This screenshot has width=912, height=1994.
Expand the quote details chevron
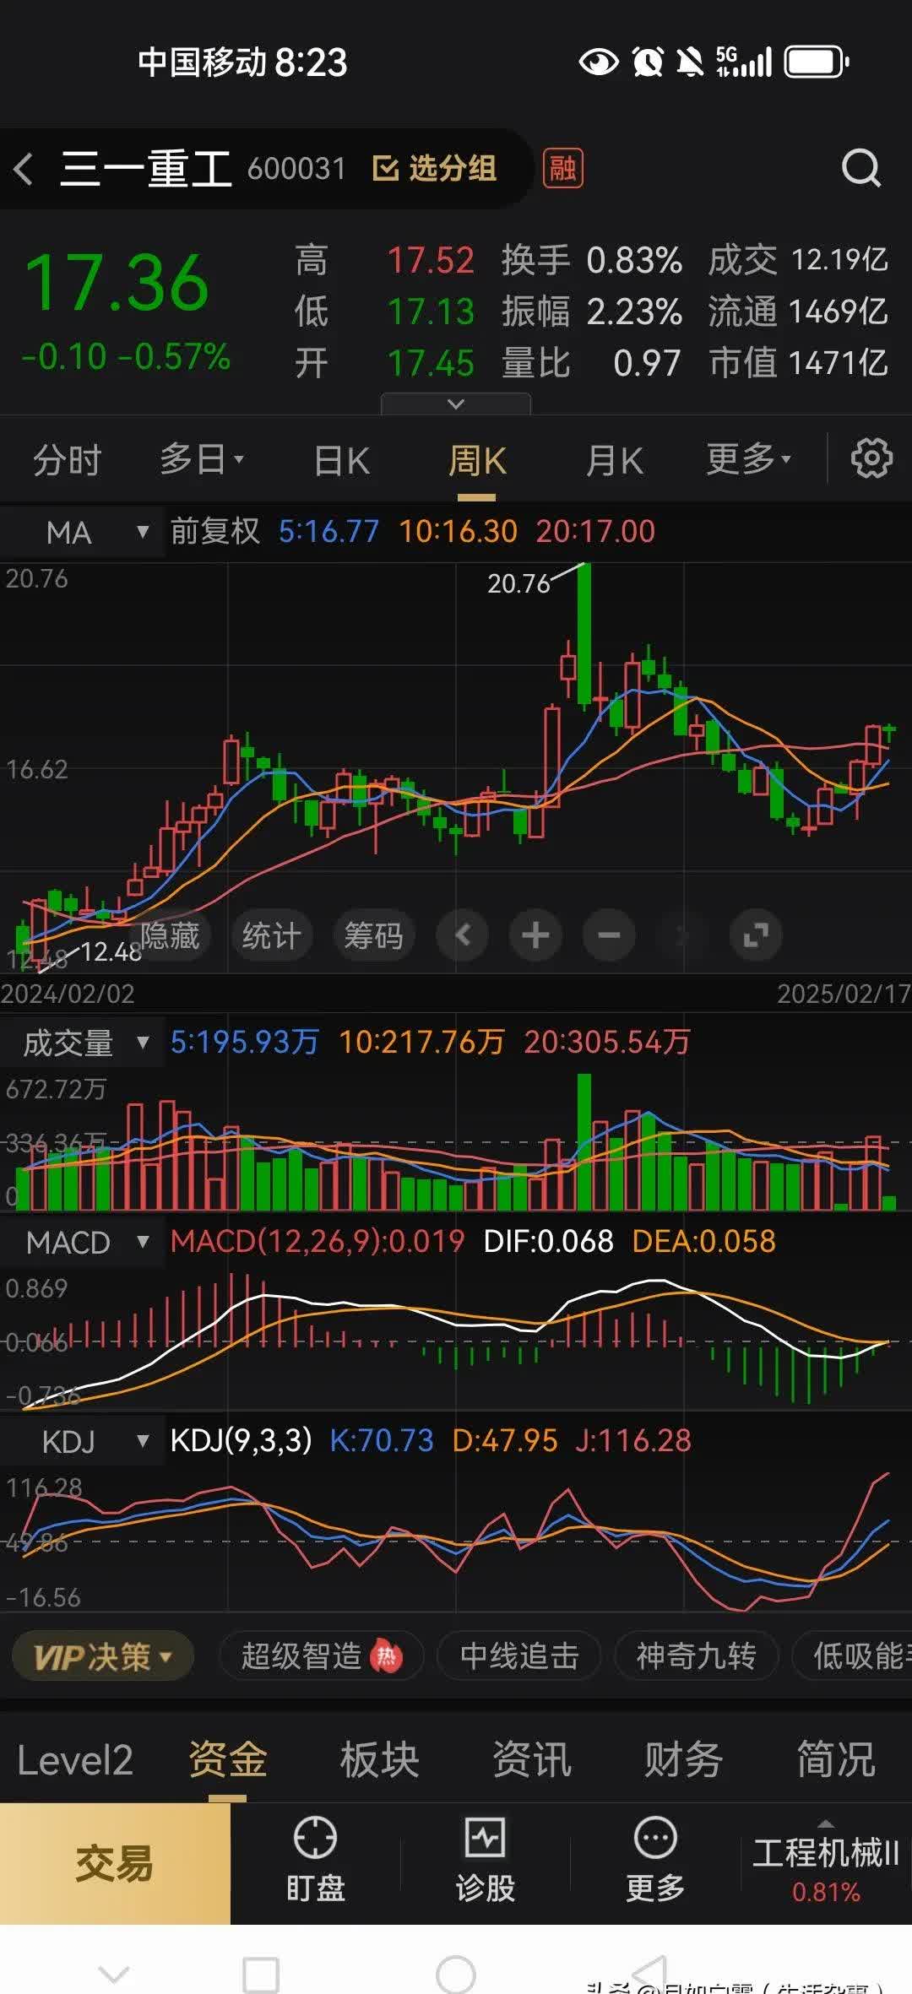(456, 404)
